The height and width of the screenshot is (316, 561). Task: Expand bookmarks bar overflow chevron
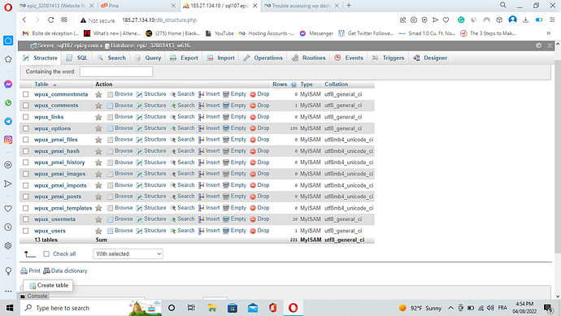click(x=549, y=33)
